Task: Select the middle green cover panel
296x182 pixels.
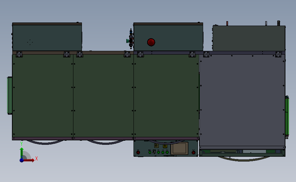Action: pyautogui.click(x=103, y=96)
